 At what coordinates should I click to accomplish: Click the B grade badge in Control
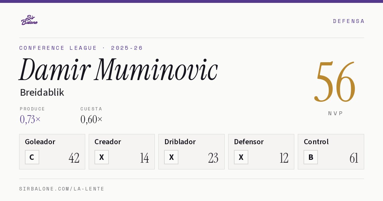(311, 157)
